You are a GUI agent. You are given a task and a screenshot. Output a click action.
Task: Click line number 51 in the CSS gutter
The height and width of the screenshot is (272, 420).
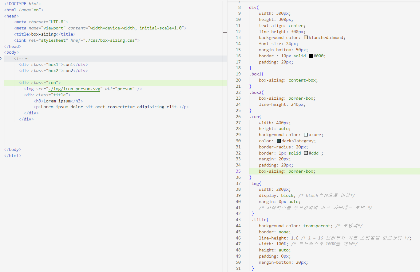(x=238, y=268)
